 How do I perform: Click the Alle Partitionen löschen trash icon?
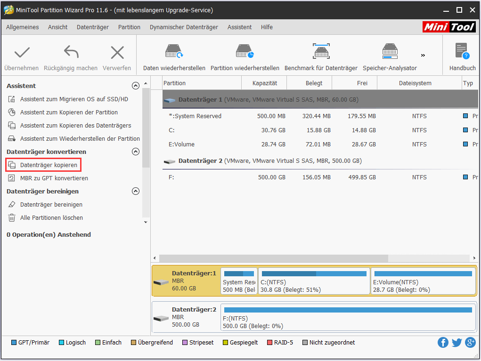(11, 217)
